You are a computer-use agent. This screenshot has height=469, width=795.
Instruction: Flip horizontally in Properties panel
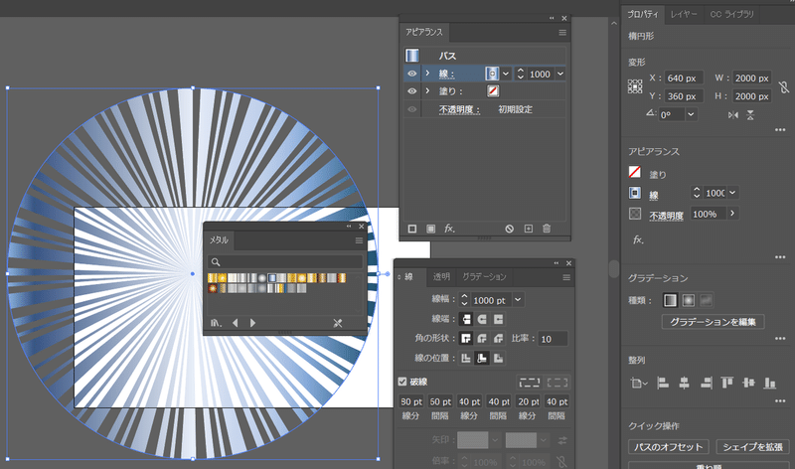733,115
